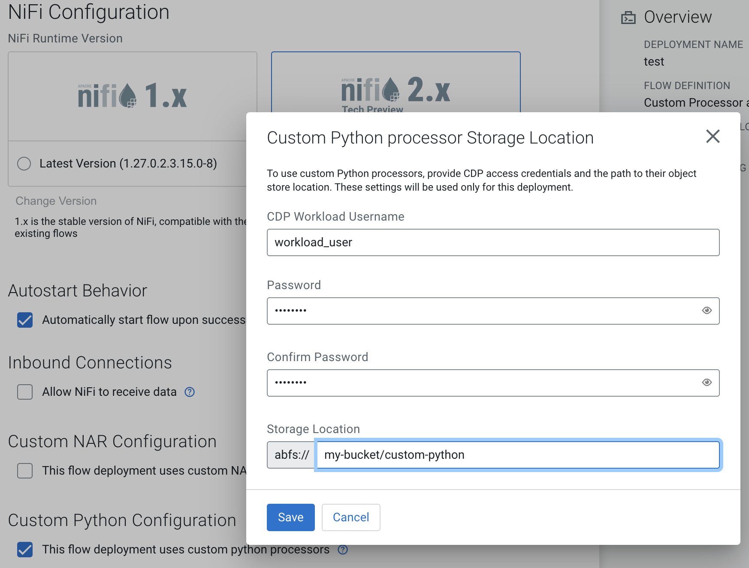Edit the Storage Location path field

(517, 455)
